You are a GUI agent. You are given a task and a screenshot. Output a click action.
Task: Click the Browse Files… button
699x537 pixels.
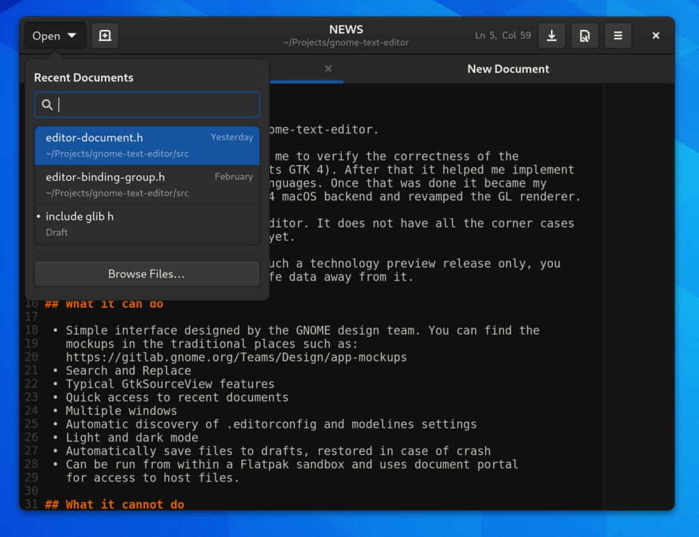click(147, 274)
